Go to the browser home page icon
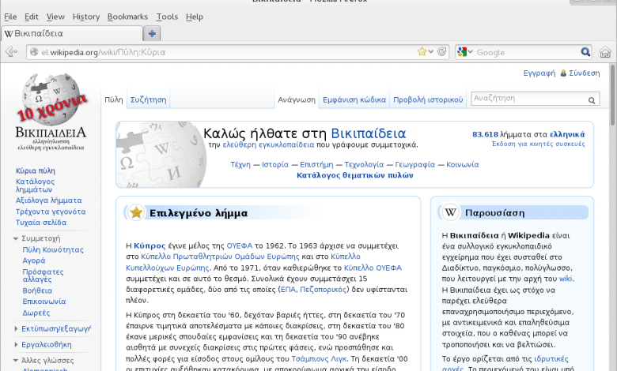This screenshot has height=371, width=617. pos(605,52)
